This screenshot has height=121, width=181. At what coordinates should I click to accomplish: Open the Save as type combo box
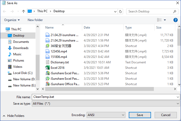click(x=106, y=104)
